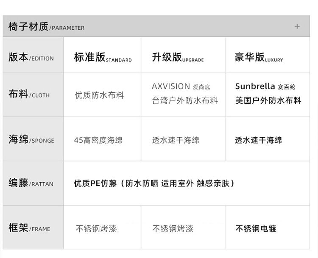Select the 台湾户外防水布料 text
Image resolution: width=318 pixels, height=258 pixels.
(x=185, y=101)
